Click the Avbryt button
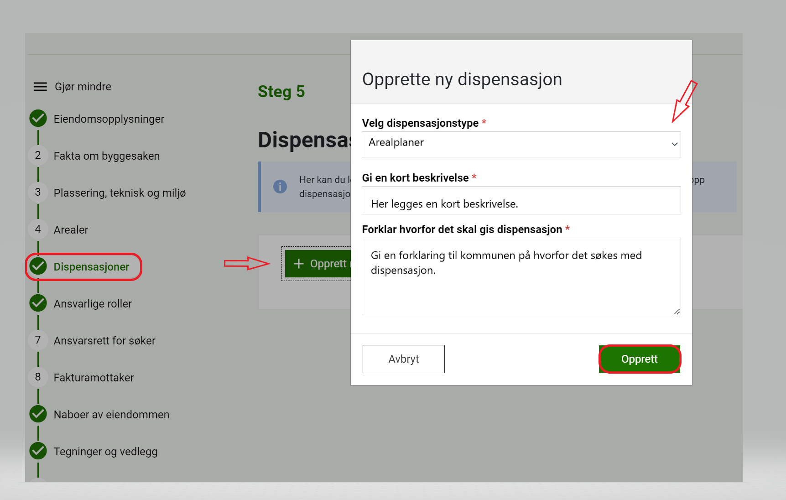The image size is (786, 500). pos(403,359)
